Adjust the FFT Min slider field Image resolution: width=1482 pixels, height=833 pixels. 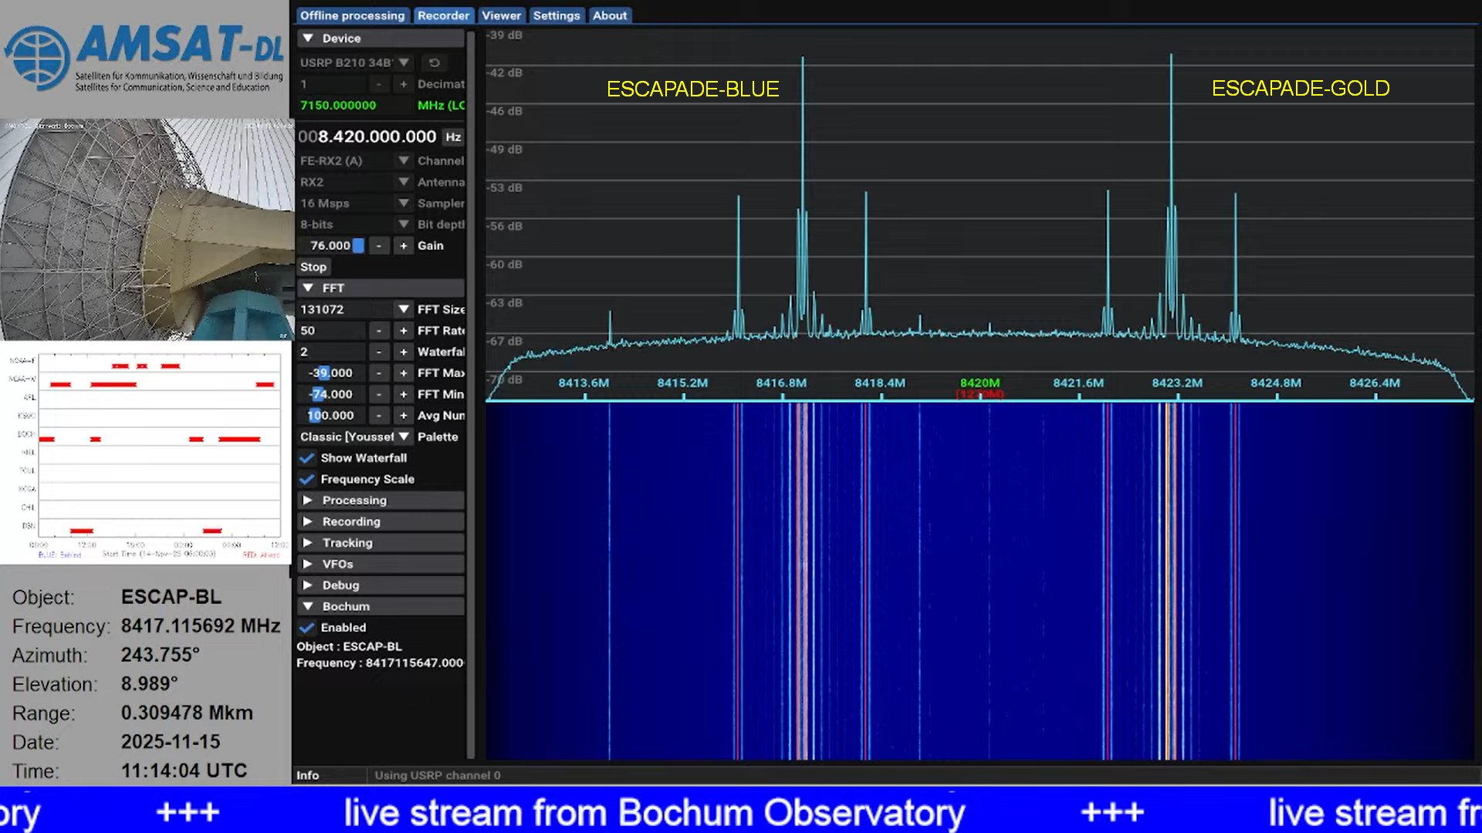click(331, 394)
